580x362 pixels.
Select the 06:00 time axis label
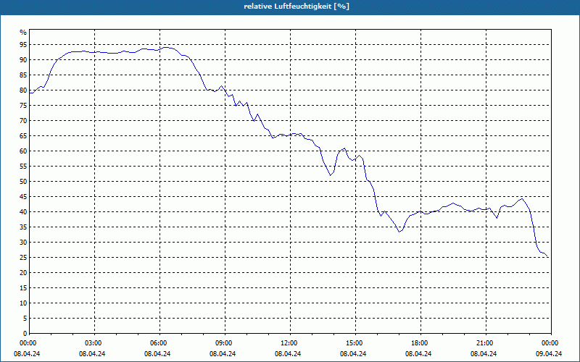159,343
